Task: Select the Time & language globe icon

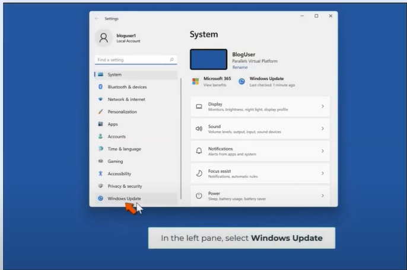Action: [x=101, y=149]
